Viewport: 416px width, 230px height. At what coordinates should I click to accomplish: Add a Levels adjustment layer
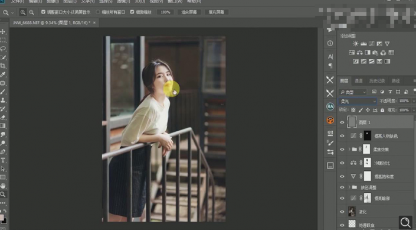point(363,44)
